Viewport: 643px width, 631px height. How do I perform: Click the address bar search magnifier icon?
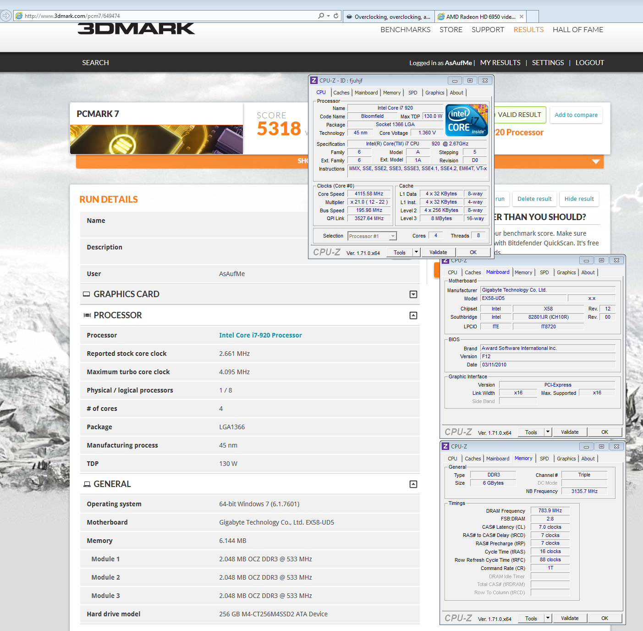point(321,16)
